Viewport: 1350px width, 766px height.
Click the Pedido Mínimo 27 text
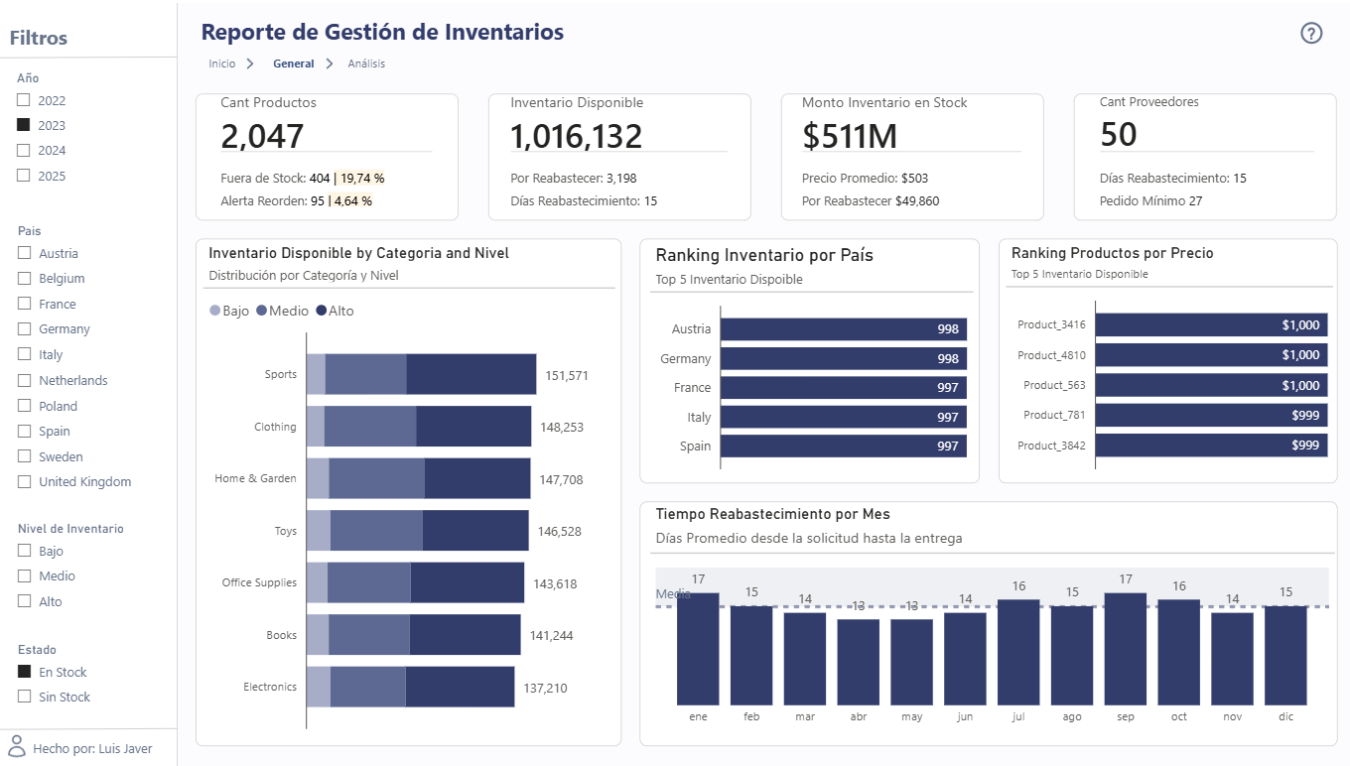(1150, 200)
